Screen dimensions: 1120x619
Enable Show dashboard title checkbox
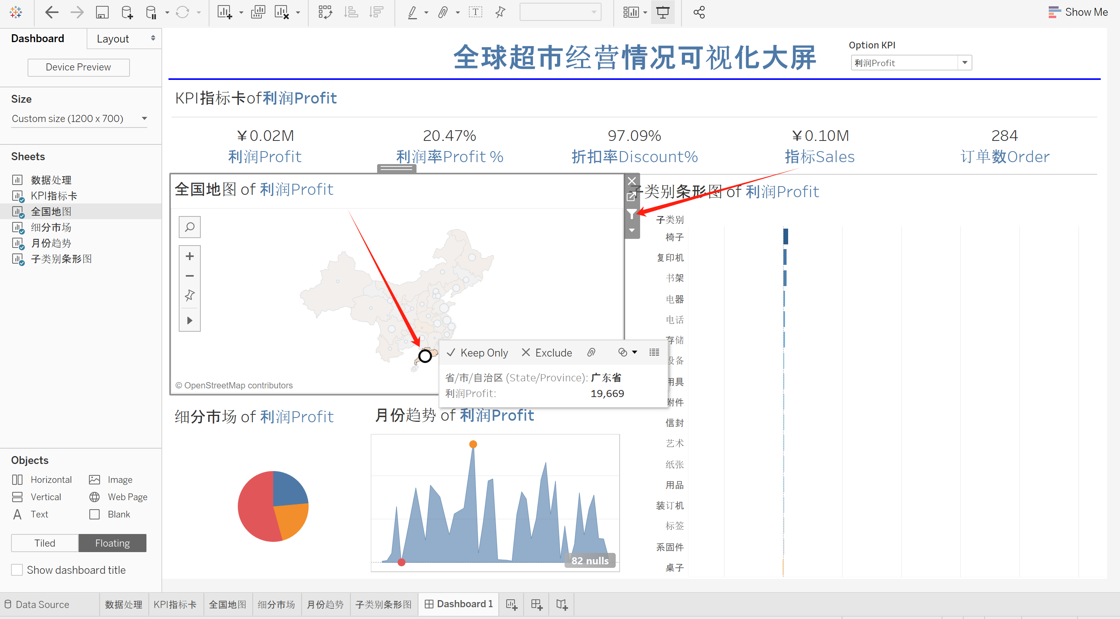pyautogui.click(x=17, y=569)
